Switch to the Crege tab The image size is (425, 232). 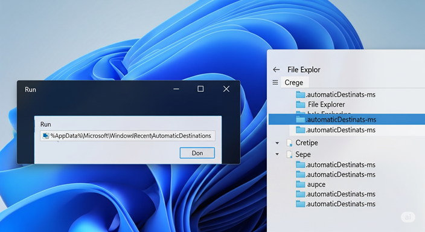point(294,83)
